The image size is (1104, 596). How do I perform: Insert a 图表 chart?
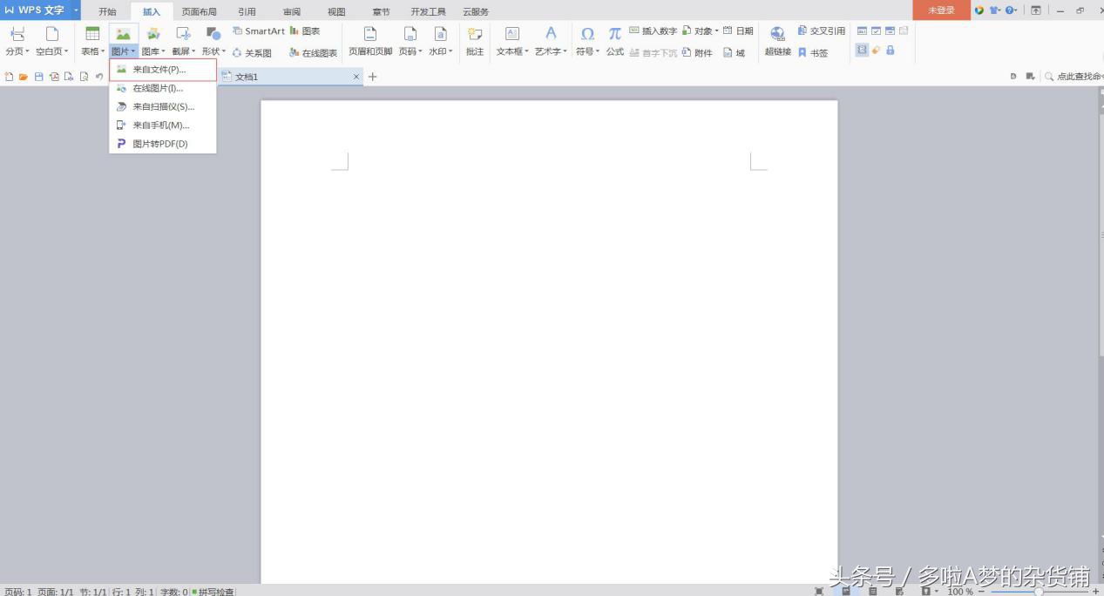(x=305, y=31)
